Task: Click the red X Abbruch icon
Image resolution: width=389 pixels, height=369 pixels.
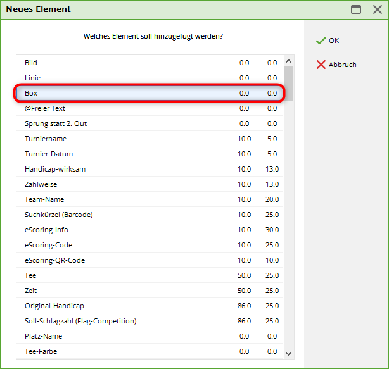Action: [321, 65]
